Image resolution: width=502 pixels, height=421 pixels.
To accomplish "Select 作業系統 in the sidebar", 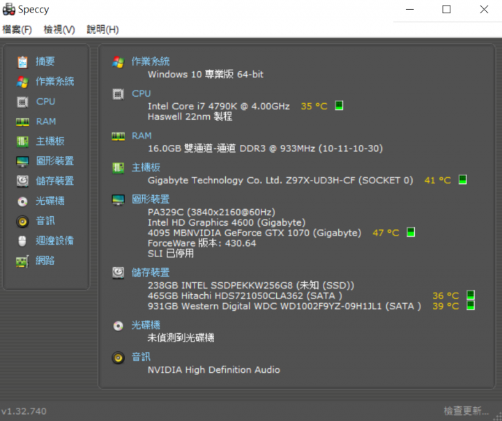I will (55, 82).
